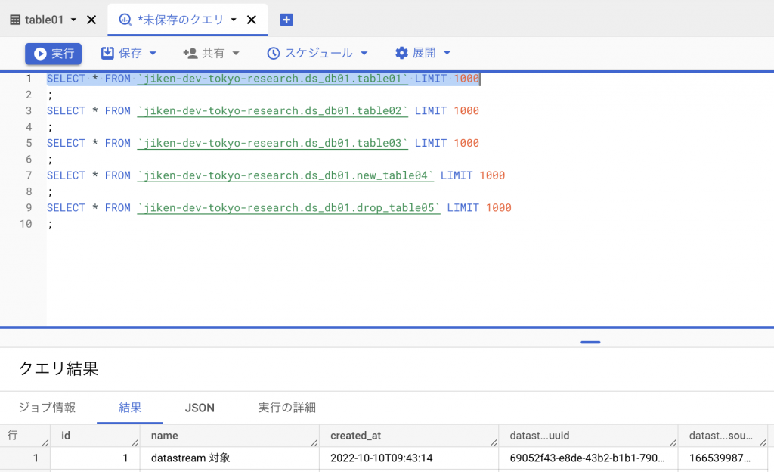Open the 未保存のクエリ tab dropdown arrow
This screenshot has width=774, height=472.
tap(234, 20)
